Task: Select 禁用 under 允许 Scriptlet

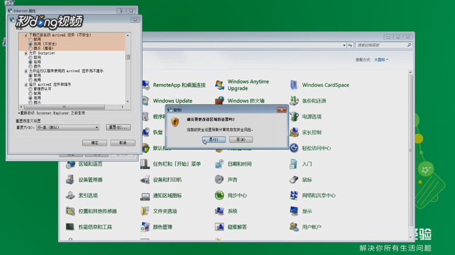Action: coord(30,57)
